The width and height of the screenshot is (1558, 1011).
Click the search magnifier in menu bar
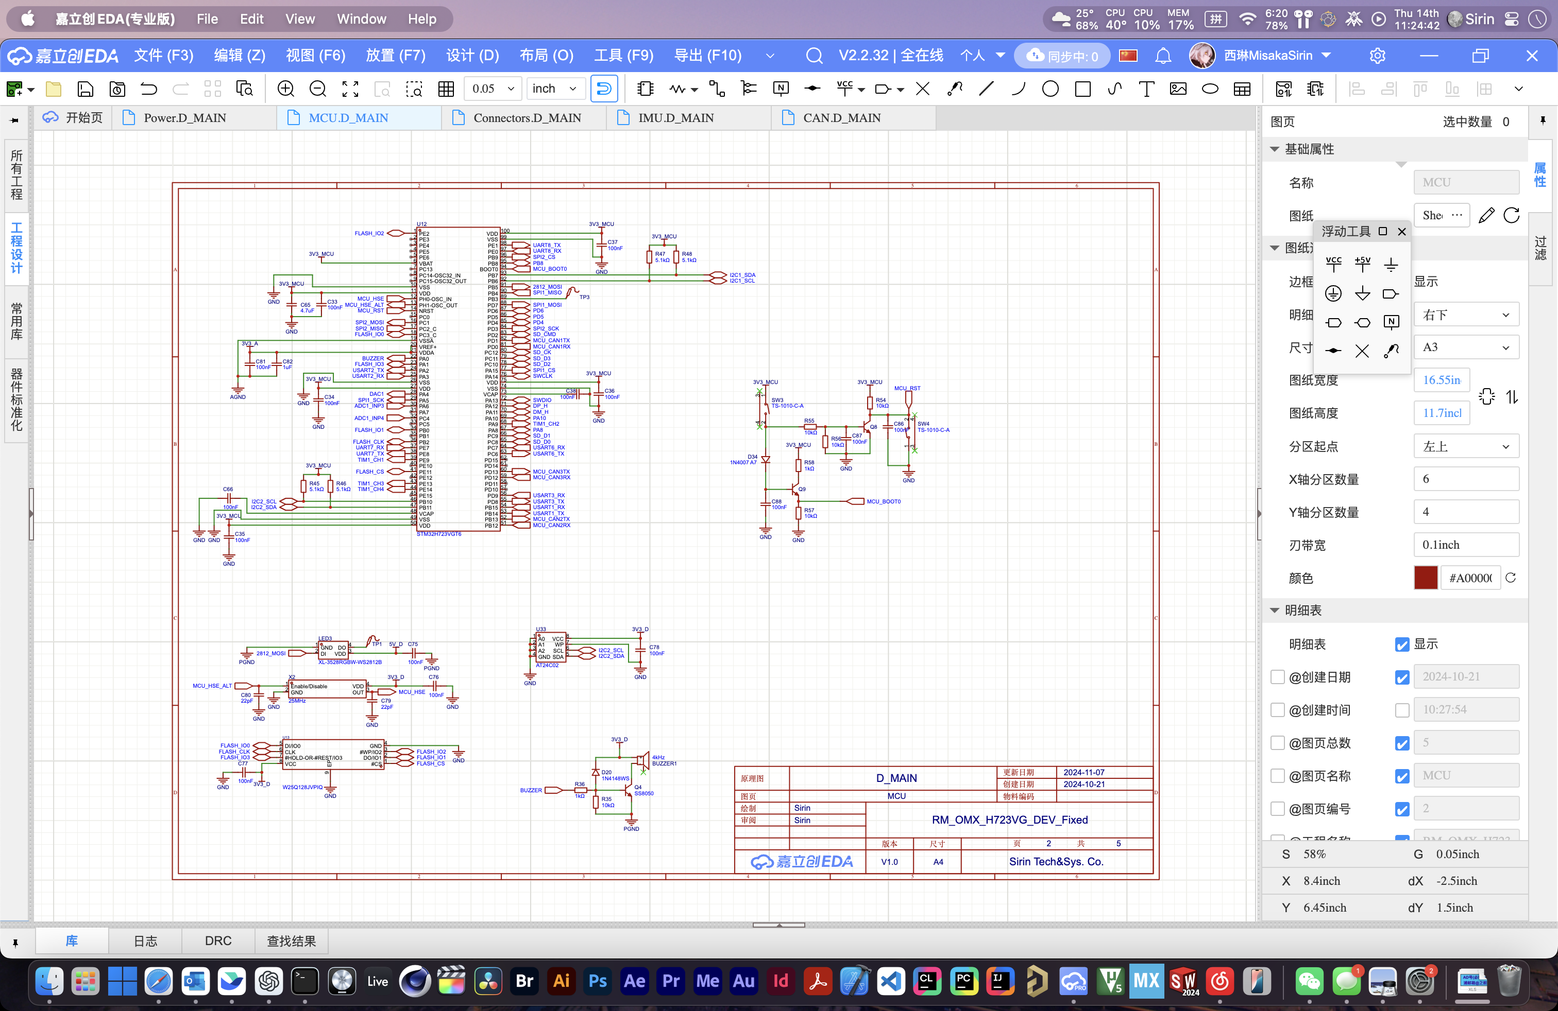(x=814, y=56)
